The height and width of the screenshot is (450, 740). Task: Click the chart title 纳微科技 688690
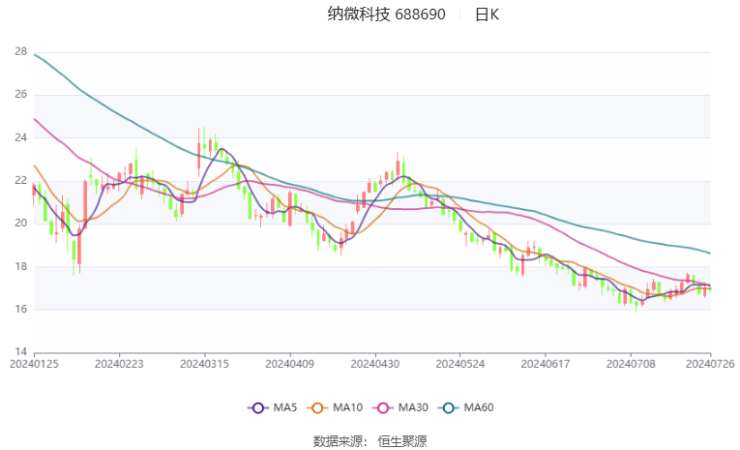coord(386,15)
